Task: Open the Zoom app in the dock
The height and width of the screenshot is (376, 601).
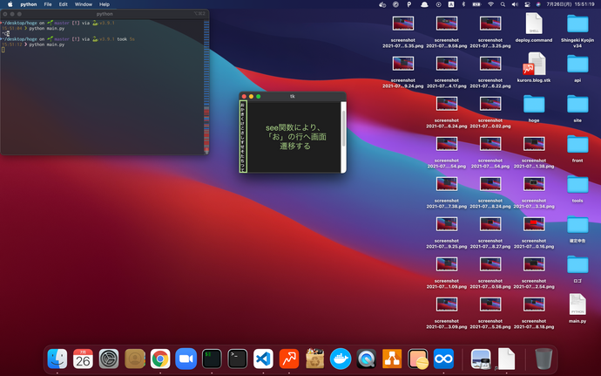Action: pos(186,359)
